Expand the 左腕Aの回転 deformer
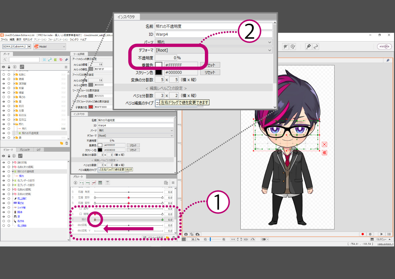 click(x=13, y=194)
